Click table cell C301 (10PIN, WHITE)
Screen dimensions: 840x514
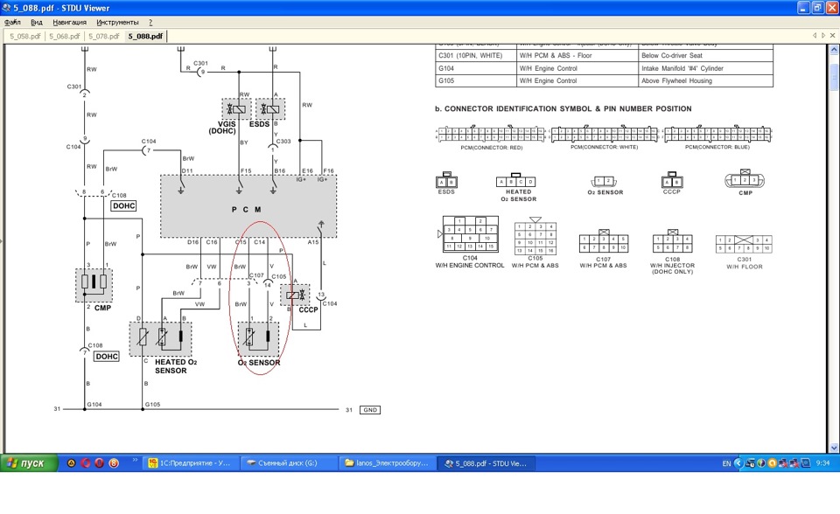click(x=476, y=56)
